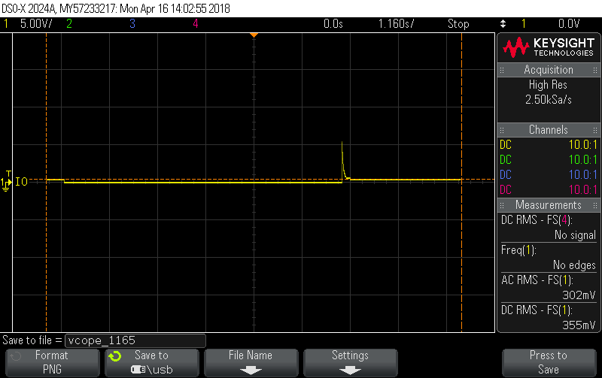602x378 pixels.
Task: Select the magenta DC 10.0:1 channel row
Action: click(549, 189)
